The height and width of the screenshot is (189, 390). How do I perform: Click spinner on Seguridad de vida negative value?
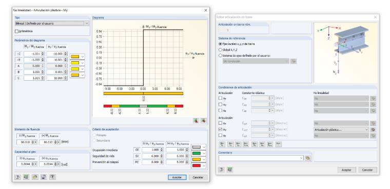162,156
